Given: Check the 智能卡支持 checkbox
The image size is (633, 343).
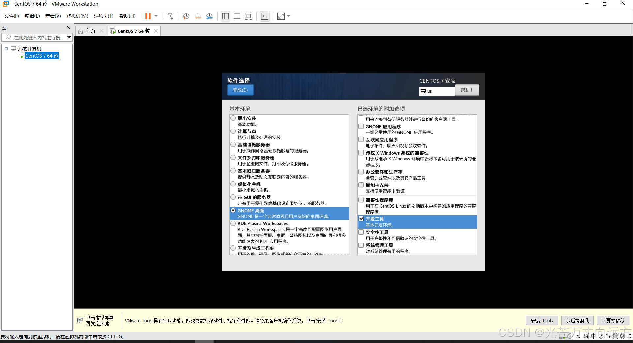Looking at the screenshot, I should (361, 185).
